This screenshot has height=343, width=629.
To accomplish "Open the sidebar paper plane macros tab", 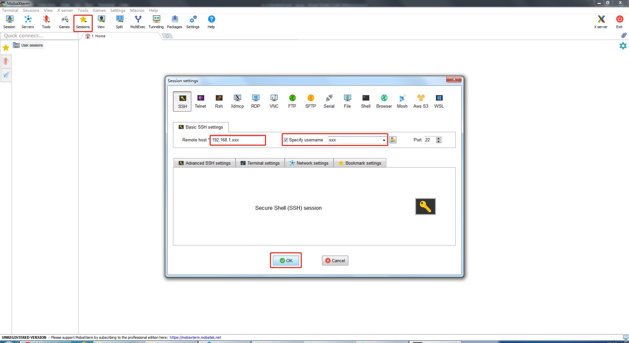I will (6, 75).
